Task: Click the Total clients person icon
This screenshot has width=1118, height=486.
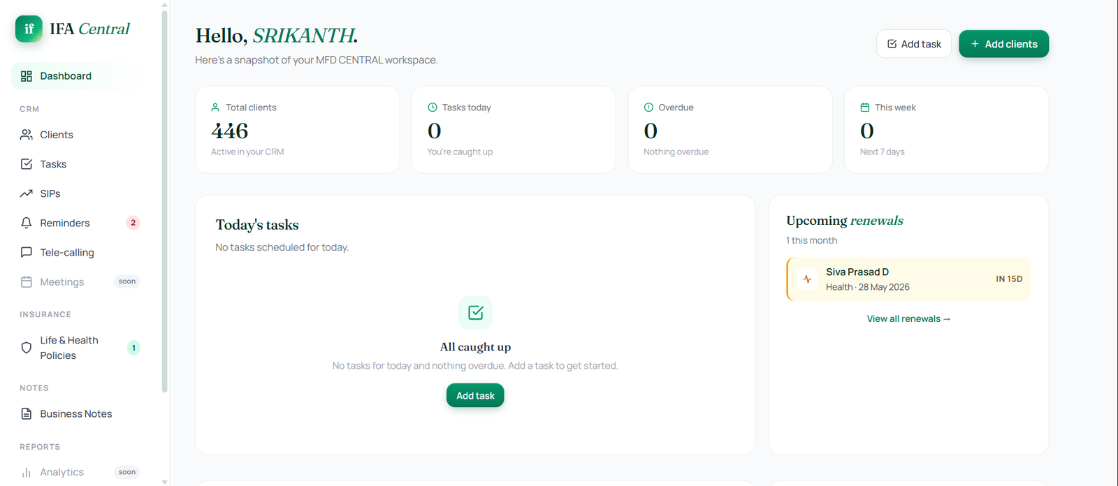Action: coord(215,108)
